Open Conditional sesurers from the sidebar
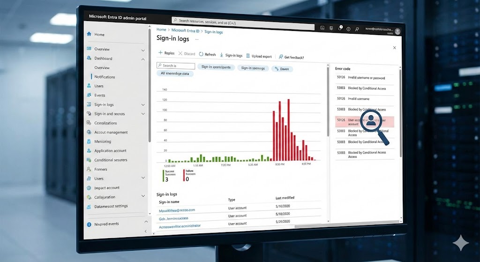Screen dimensions: 480x262 [111, 160]
